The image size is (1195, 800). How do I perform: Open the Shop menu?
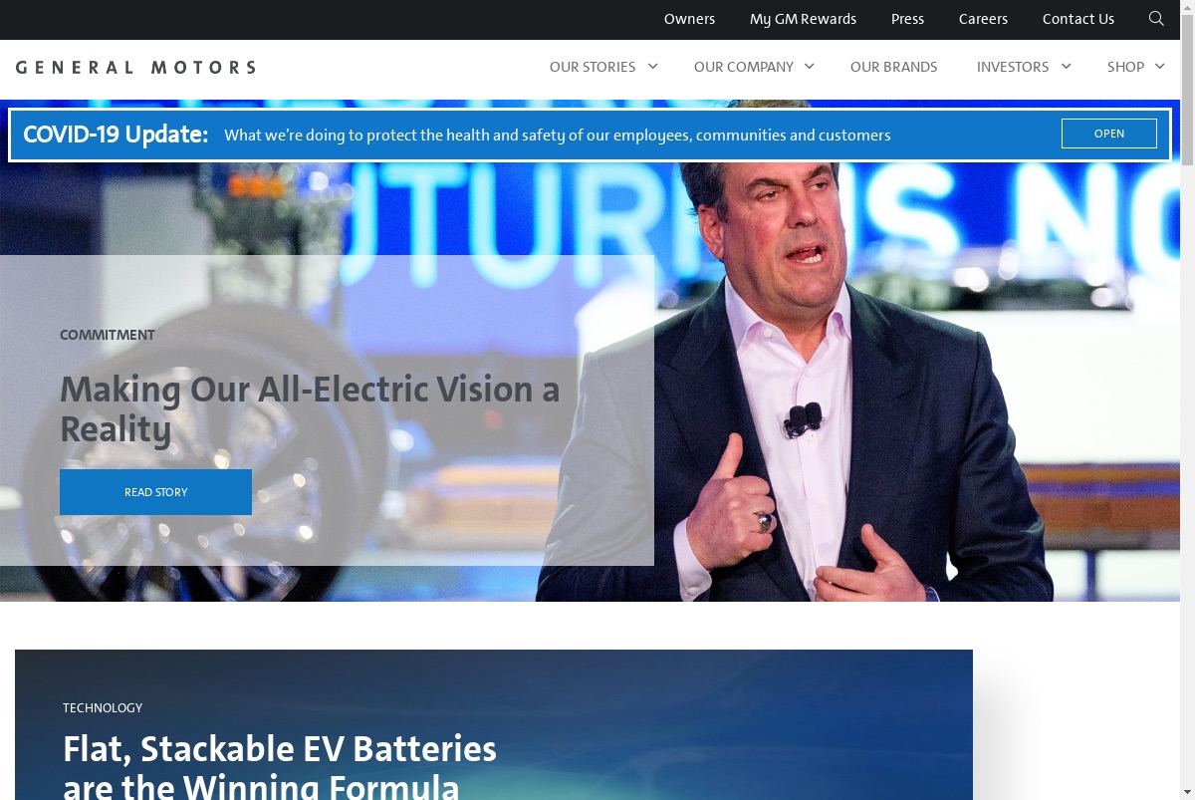[1125, 67]
